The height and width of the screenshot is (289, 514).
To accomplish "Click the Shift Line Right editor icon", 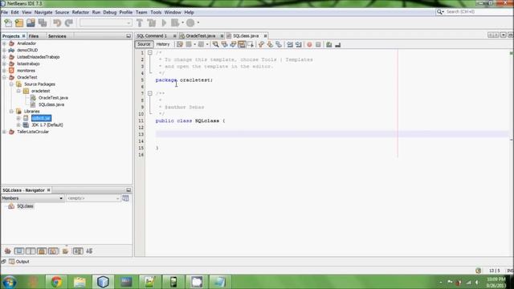I will coord(299,44).
